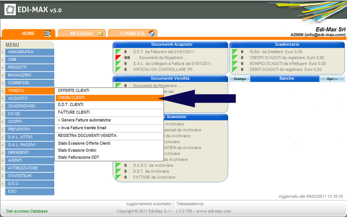The height and width of the screenshot is (217, 347).
Task: Select ORDINI CLIENTI from the Vendita submenu
Action: tap(71, 98)
